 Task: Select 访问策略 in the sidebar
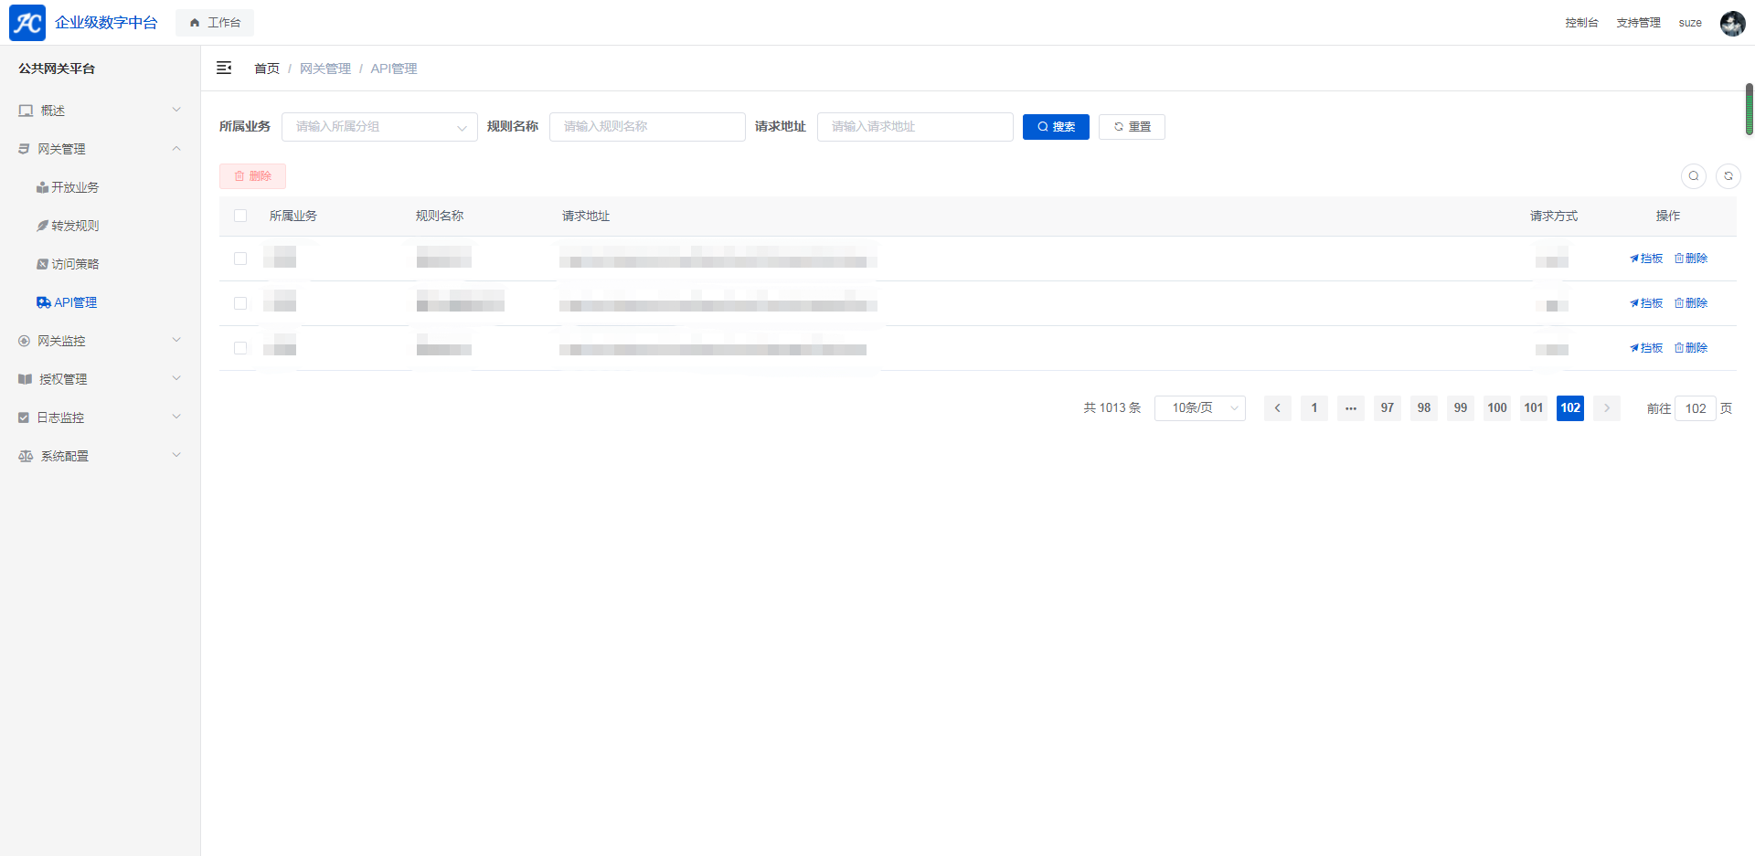pyautogui.click(x=75, y=264)
